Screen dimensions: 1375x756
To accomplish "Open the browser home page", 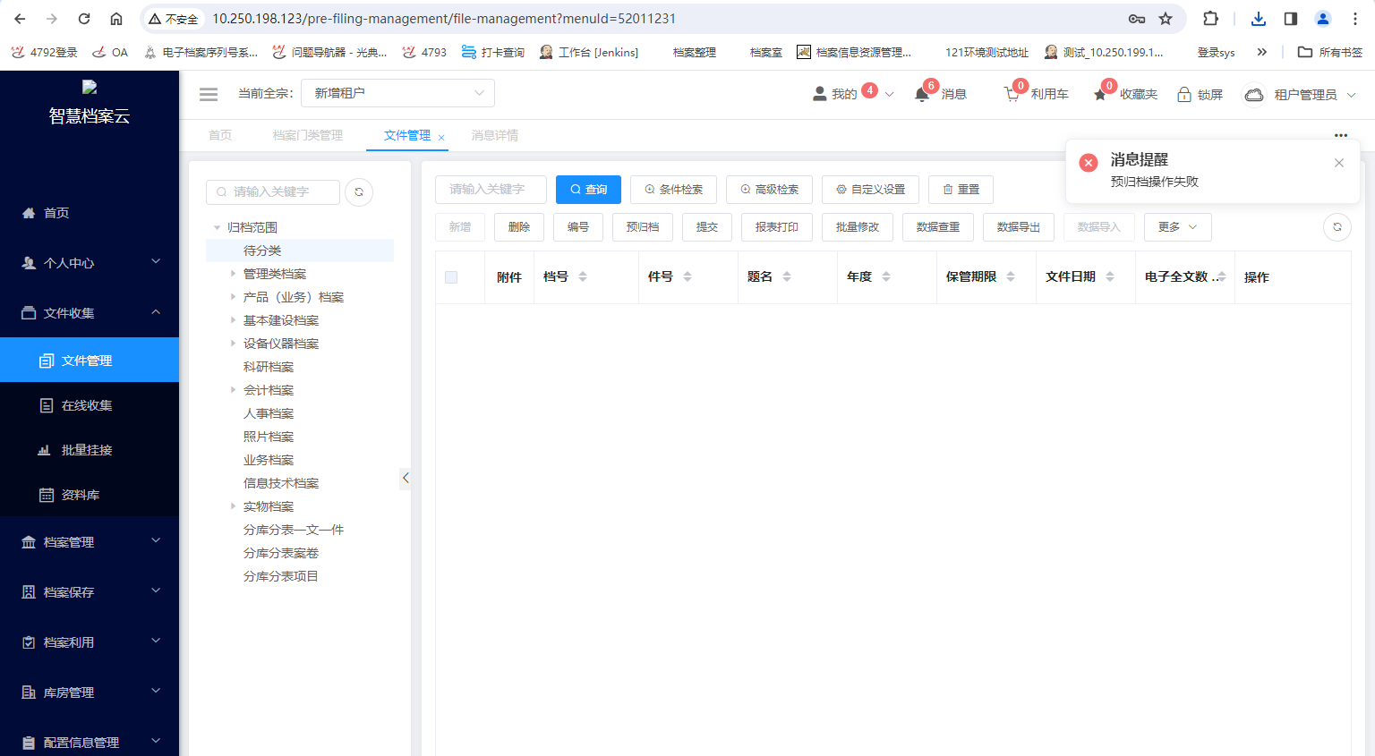I will (116, 19).
